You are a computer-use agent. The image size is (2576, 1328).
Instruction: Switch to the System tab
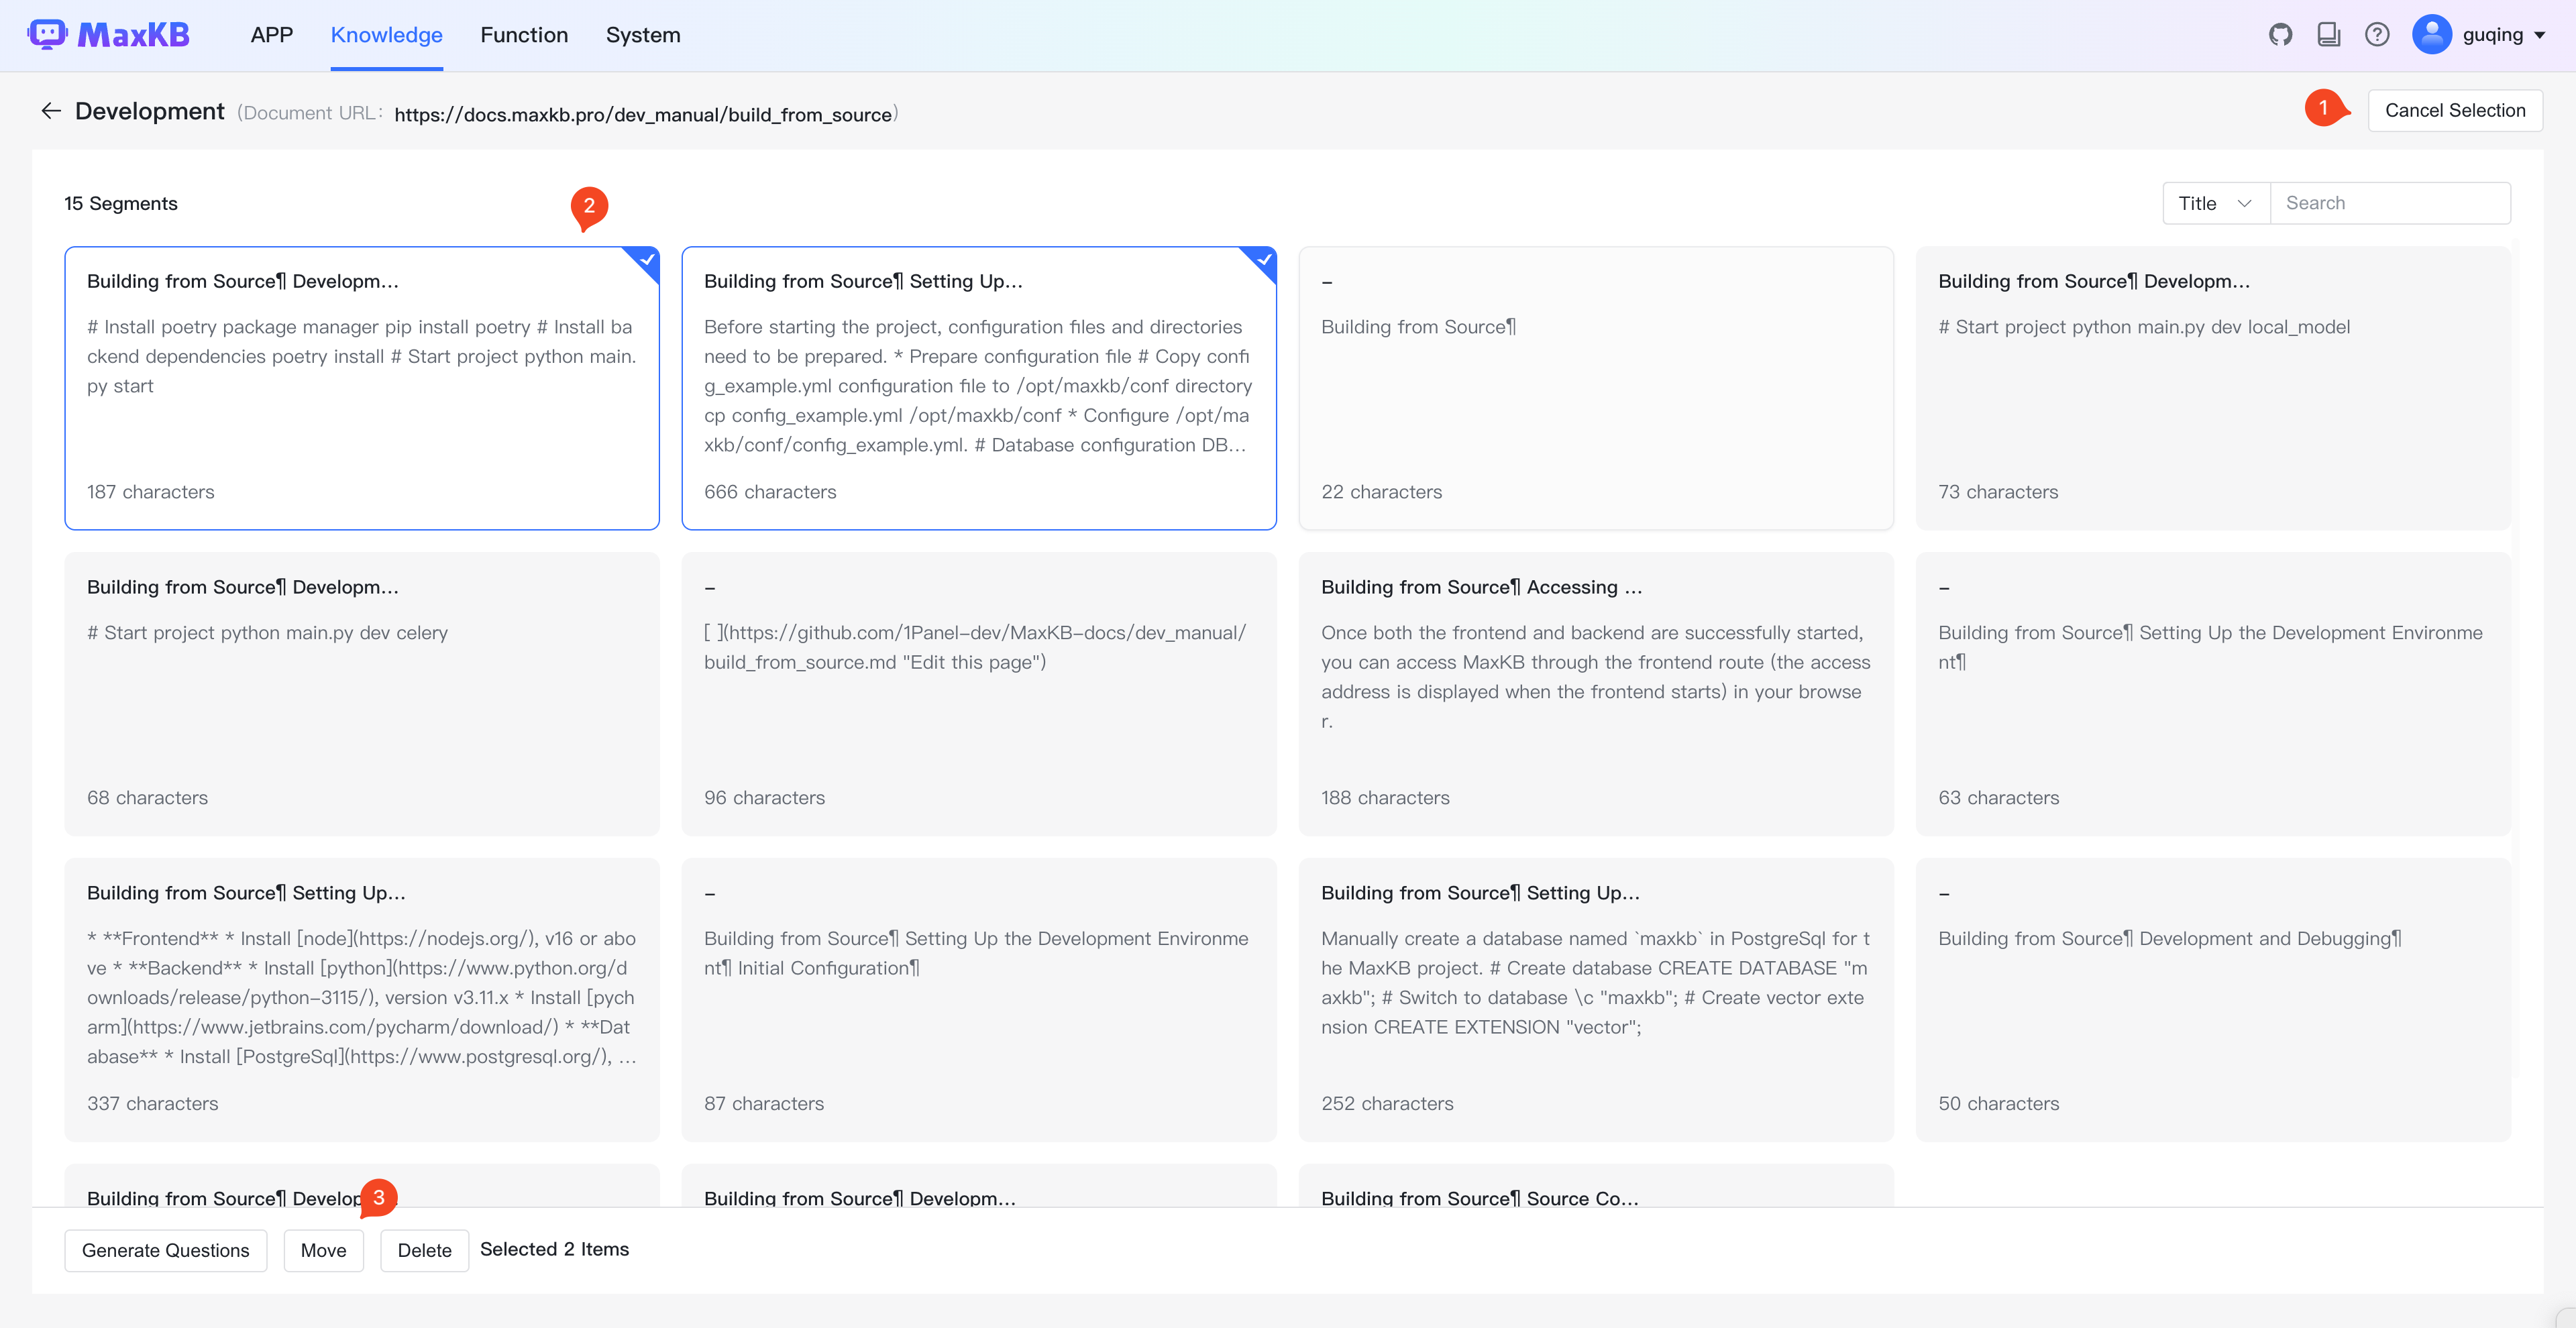click(x=643, y=35)
